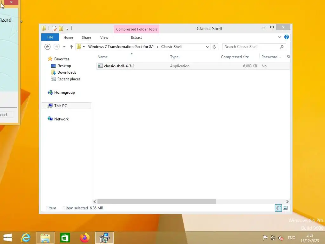Open File Explorer taskbar button

[x=45, y=238]
